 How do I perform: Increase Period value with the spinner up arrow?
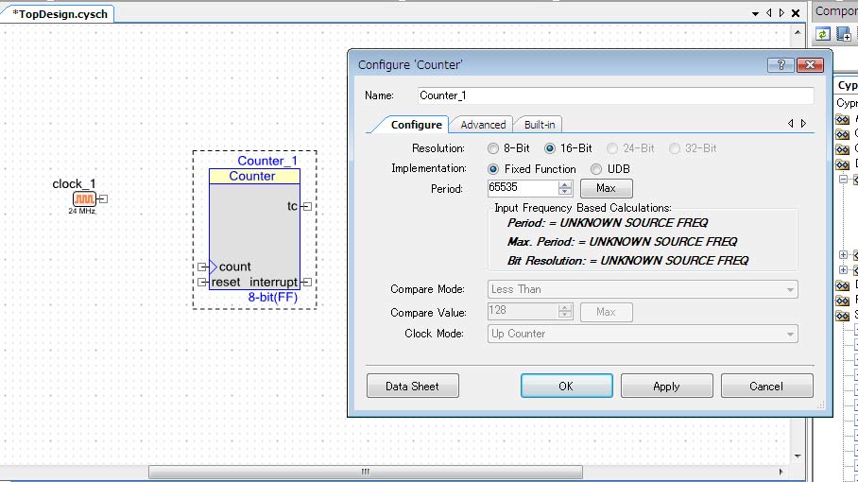[565, 184]
